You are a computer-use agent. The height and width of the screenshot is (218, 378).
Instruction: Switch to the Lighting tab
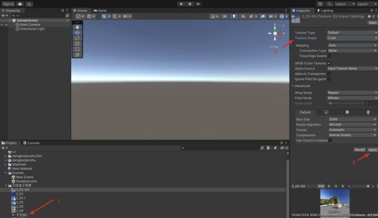tap(325, 10)
